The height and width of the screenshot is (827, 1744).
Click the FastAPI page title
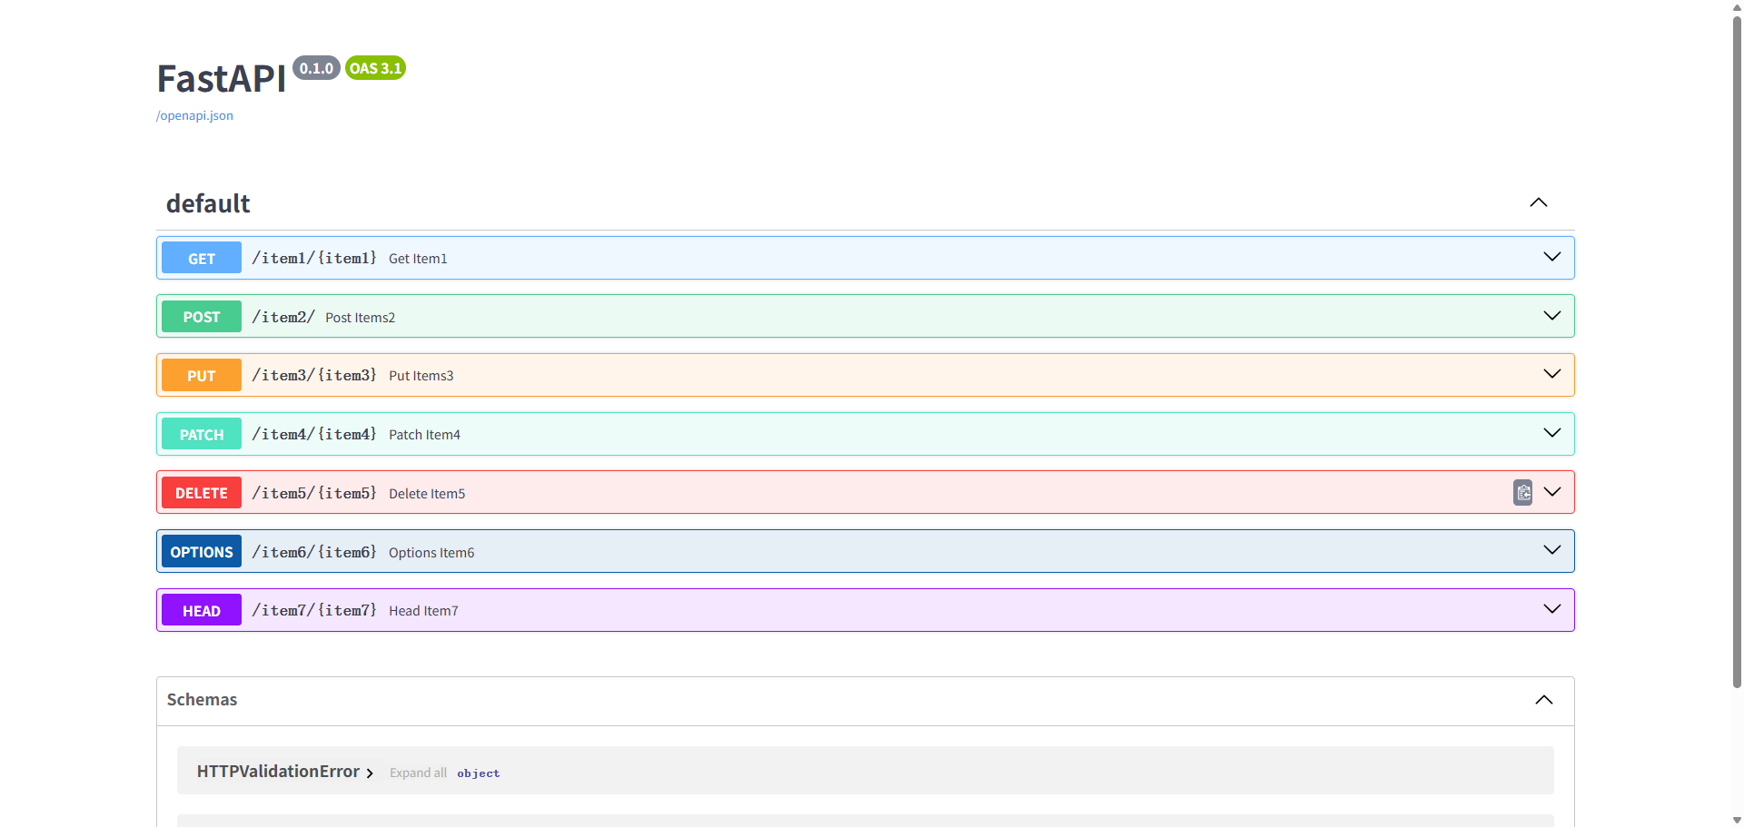tap(221, 79)
